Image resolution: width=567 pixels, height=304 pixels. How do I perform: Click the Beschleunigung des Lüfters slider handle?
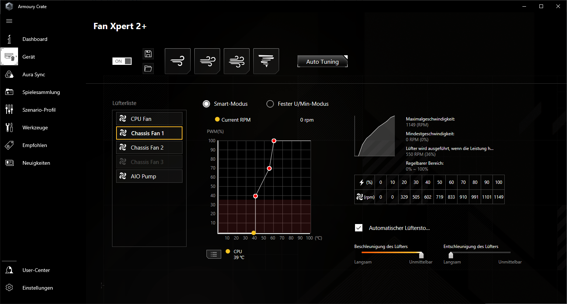(421, 255)
